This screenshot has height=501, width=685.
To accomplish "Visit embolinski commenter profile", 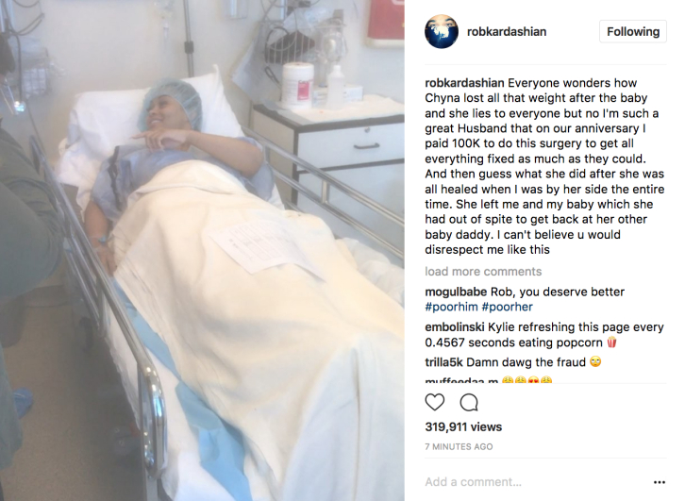I will tap(455, 327).
